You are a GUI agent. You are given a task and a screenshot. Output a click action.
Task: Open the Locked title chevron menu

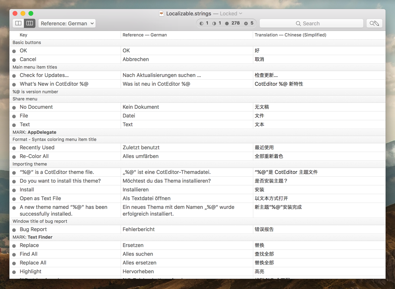pos(241,14)
